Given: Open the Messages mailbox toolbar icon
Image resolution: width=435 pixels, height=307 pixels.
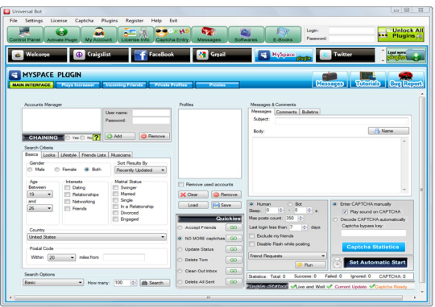Looking at the screenshot, I should tap(209, 35).
